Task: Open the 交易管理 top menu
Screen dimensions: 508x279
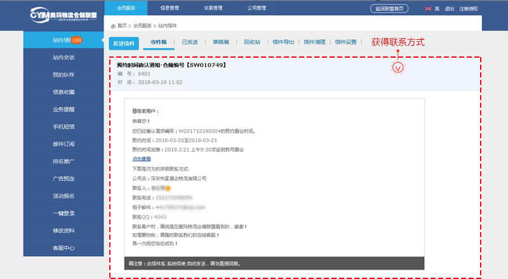Action: coord(213,8)
